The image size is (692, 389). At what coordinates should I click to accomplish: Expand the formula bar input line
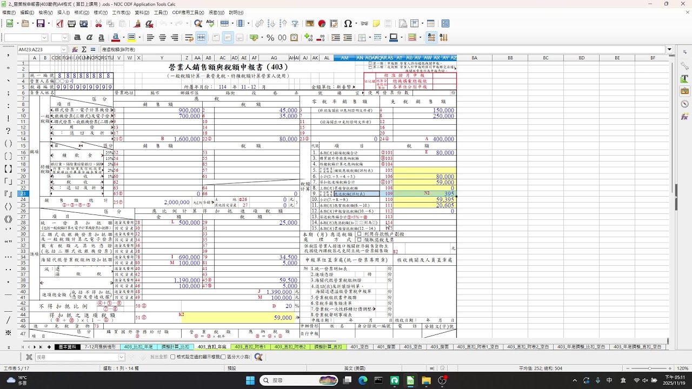pyautogui.click(x=669, y=50)
